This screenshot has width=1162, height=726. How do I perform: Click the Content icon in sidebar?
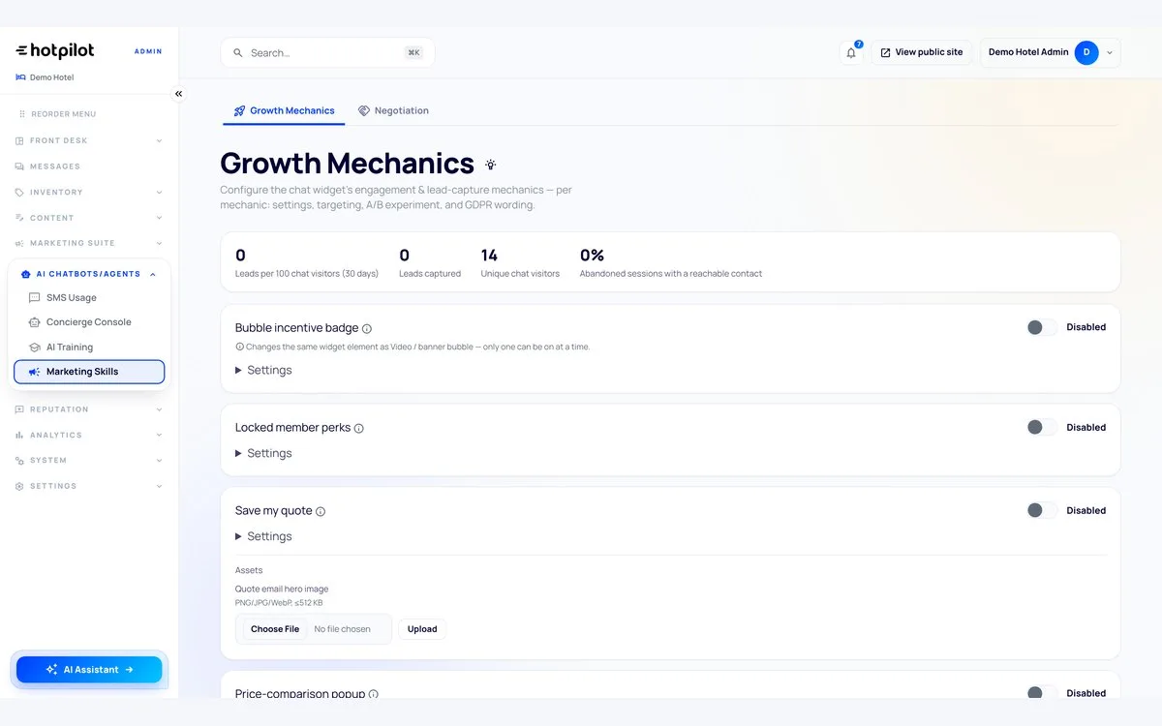pyautogui.click(x=19, y=218)
